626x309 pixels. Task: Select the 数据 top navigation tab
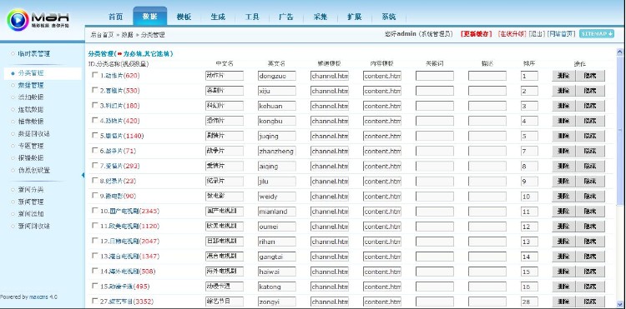pyautogui.click(x=149, y=17)
